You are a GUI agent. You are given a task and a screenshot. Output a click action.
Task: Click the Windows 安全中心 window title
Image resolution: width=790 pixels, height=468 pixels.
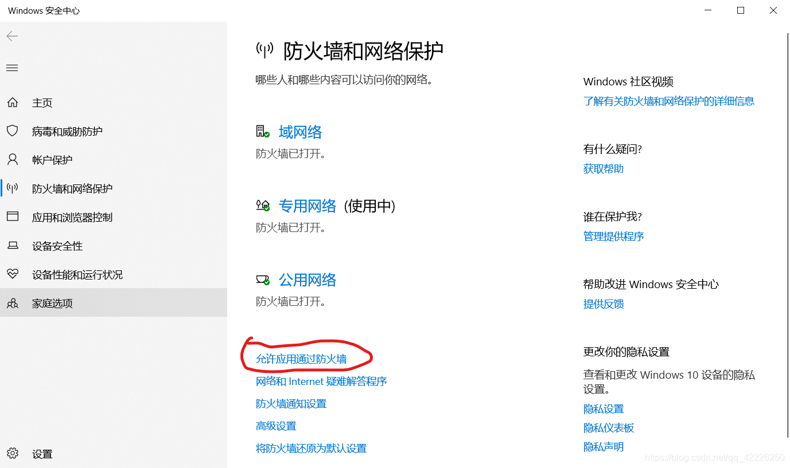44,10
